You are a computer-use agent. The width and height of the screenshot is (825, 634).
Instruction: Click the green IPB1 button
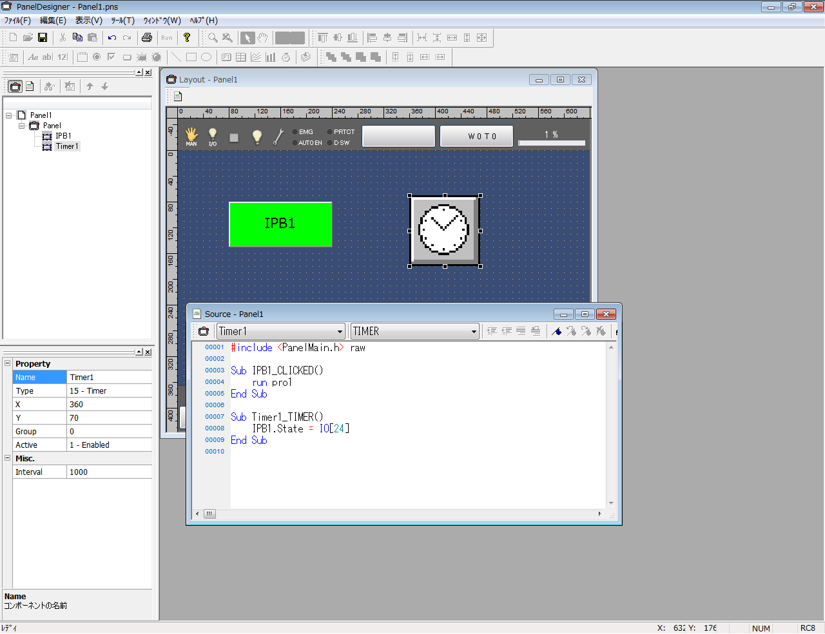coord(280,224)
